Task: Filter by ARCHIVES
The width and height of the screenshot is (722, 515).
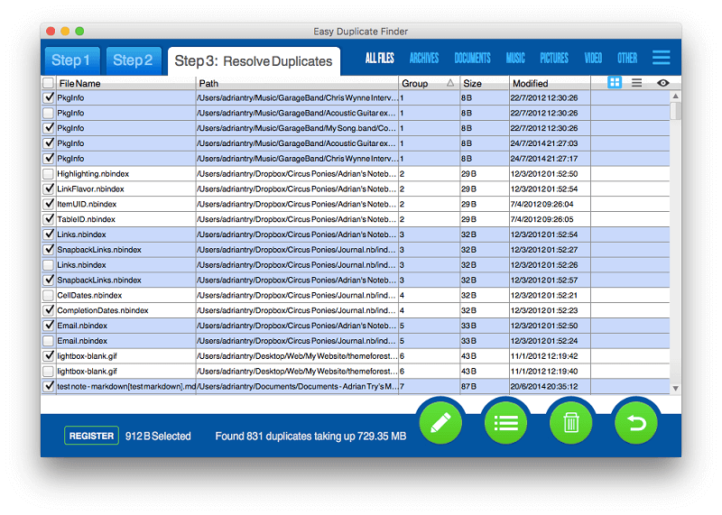Action: tap(424, 58)
